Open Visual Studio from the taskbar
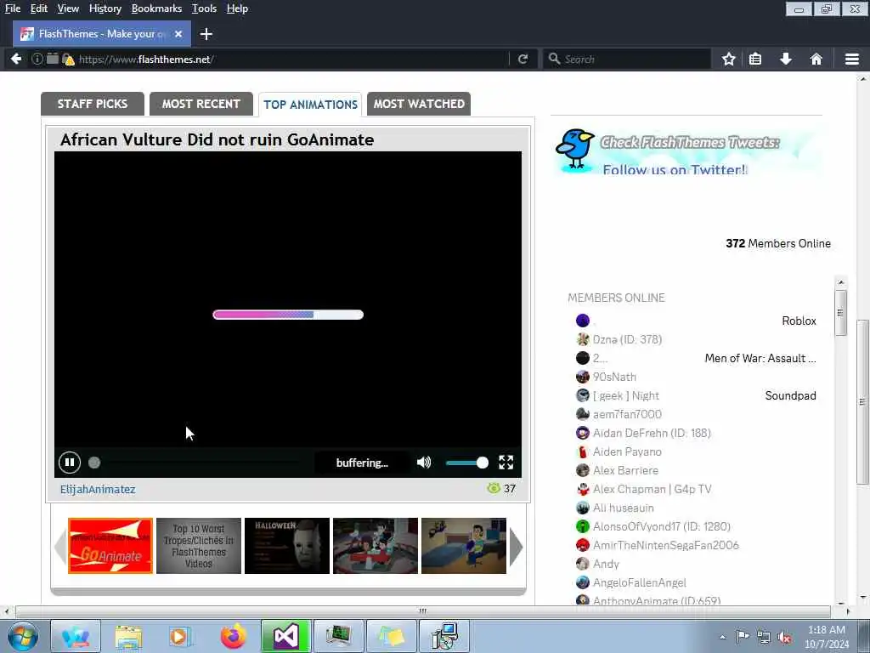The height and width of the screenshot is (653, 870). tap(285, 636)
